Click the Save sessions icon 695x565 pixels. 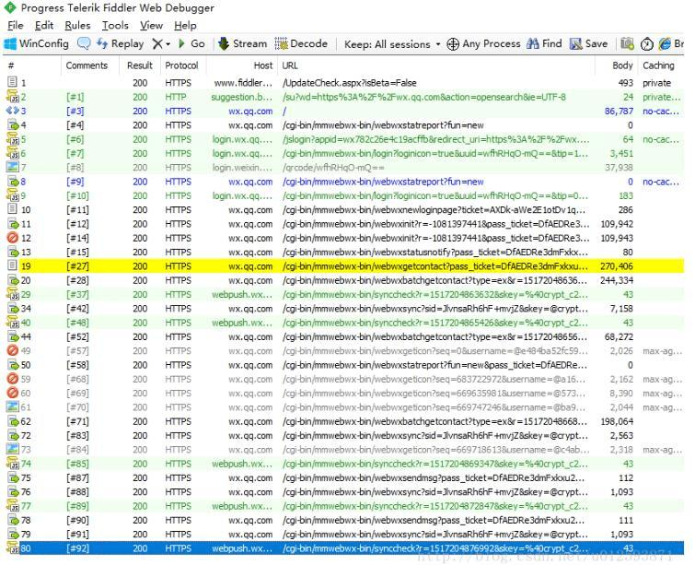point(576,44)
